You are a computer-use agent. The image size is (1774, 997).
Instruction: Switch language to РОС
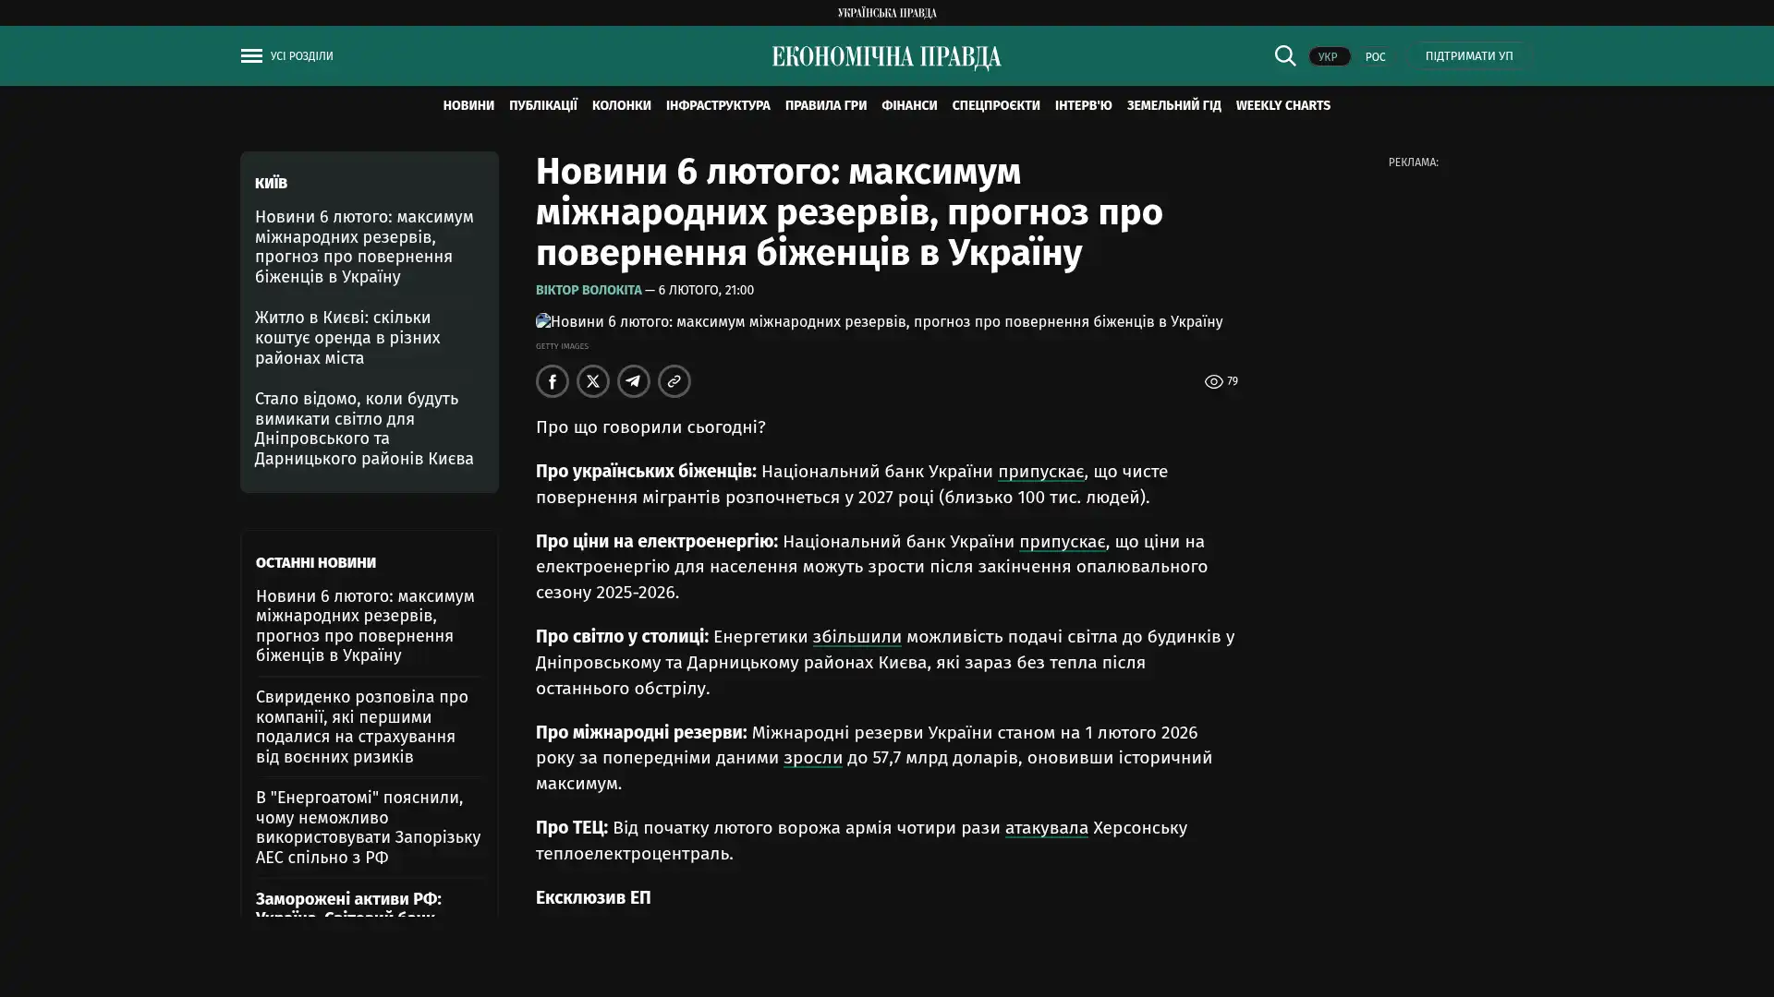click(x=1375, y=56)
